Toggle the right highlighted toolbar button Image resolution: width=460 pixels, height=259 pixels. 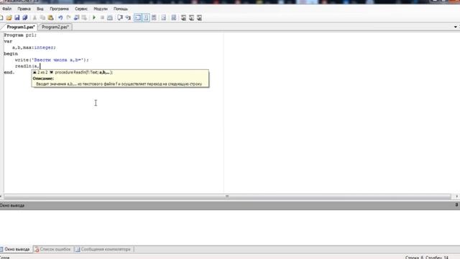tap(146, 18)
